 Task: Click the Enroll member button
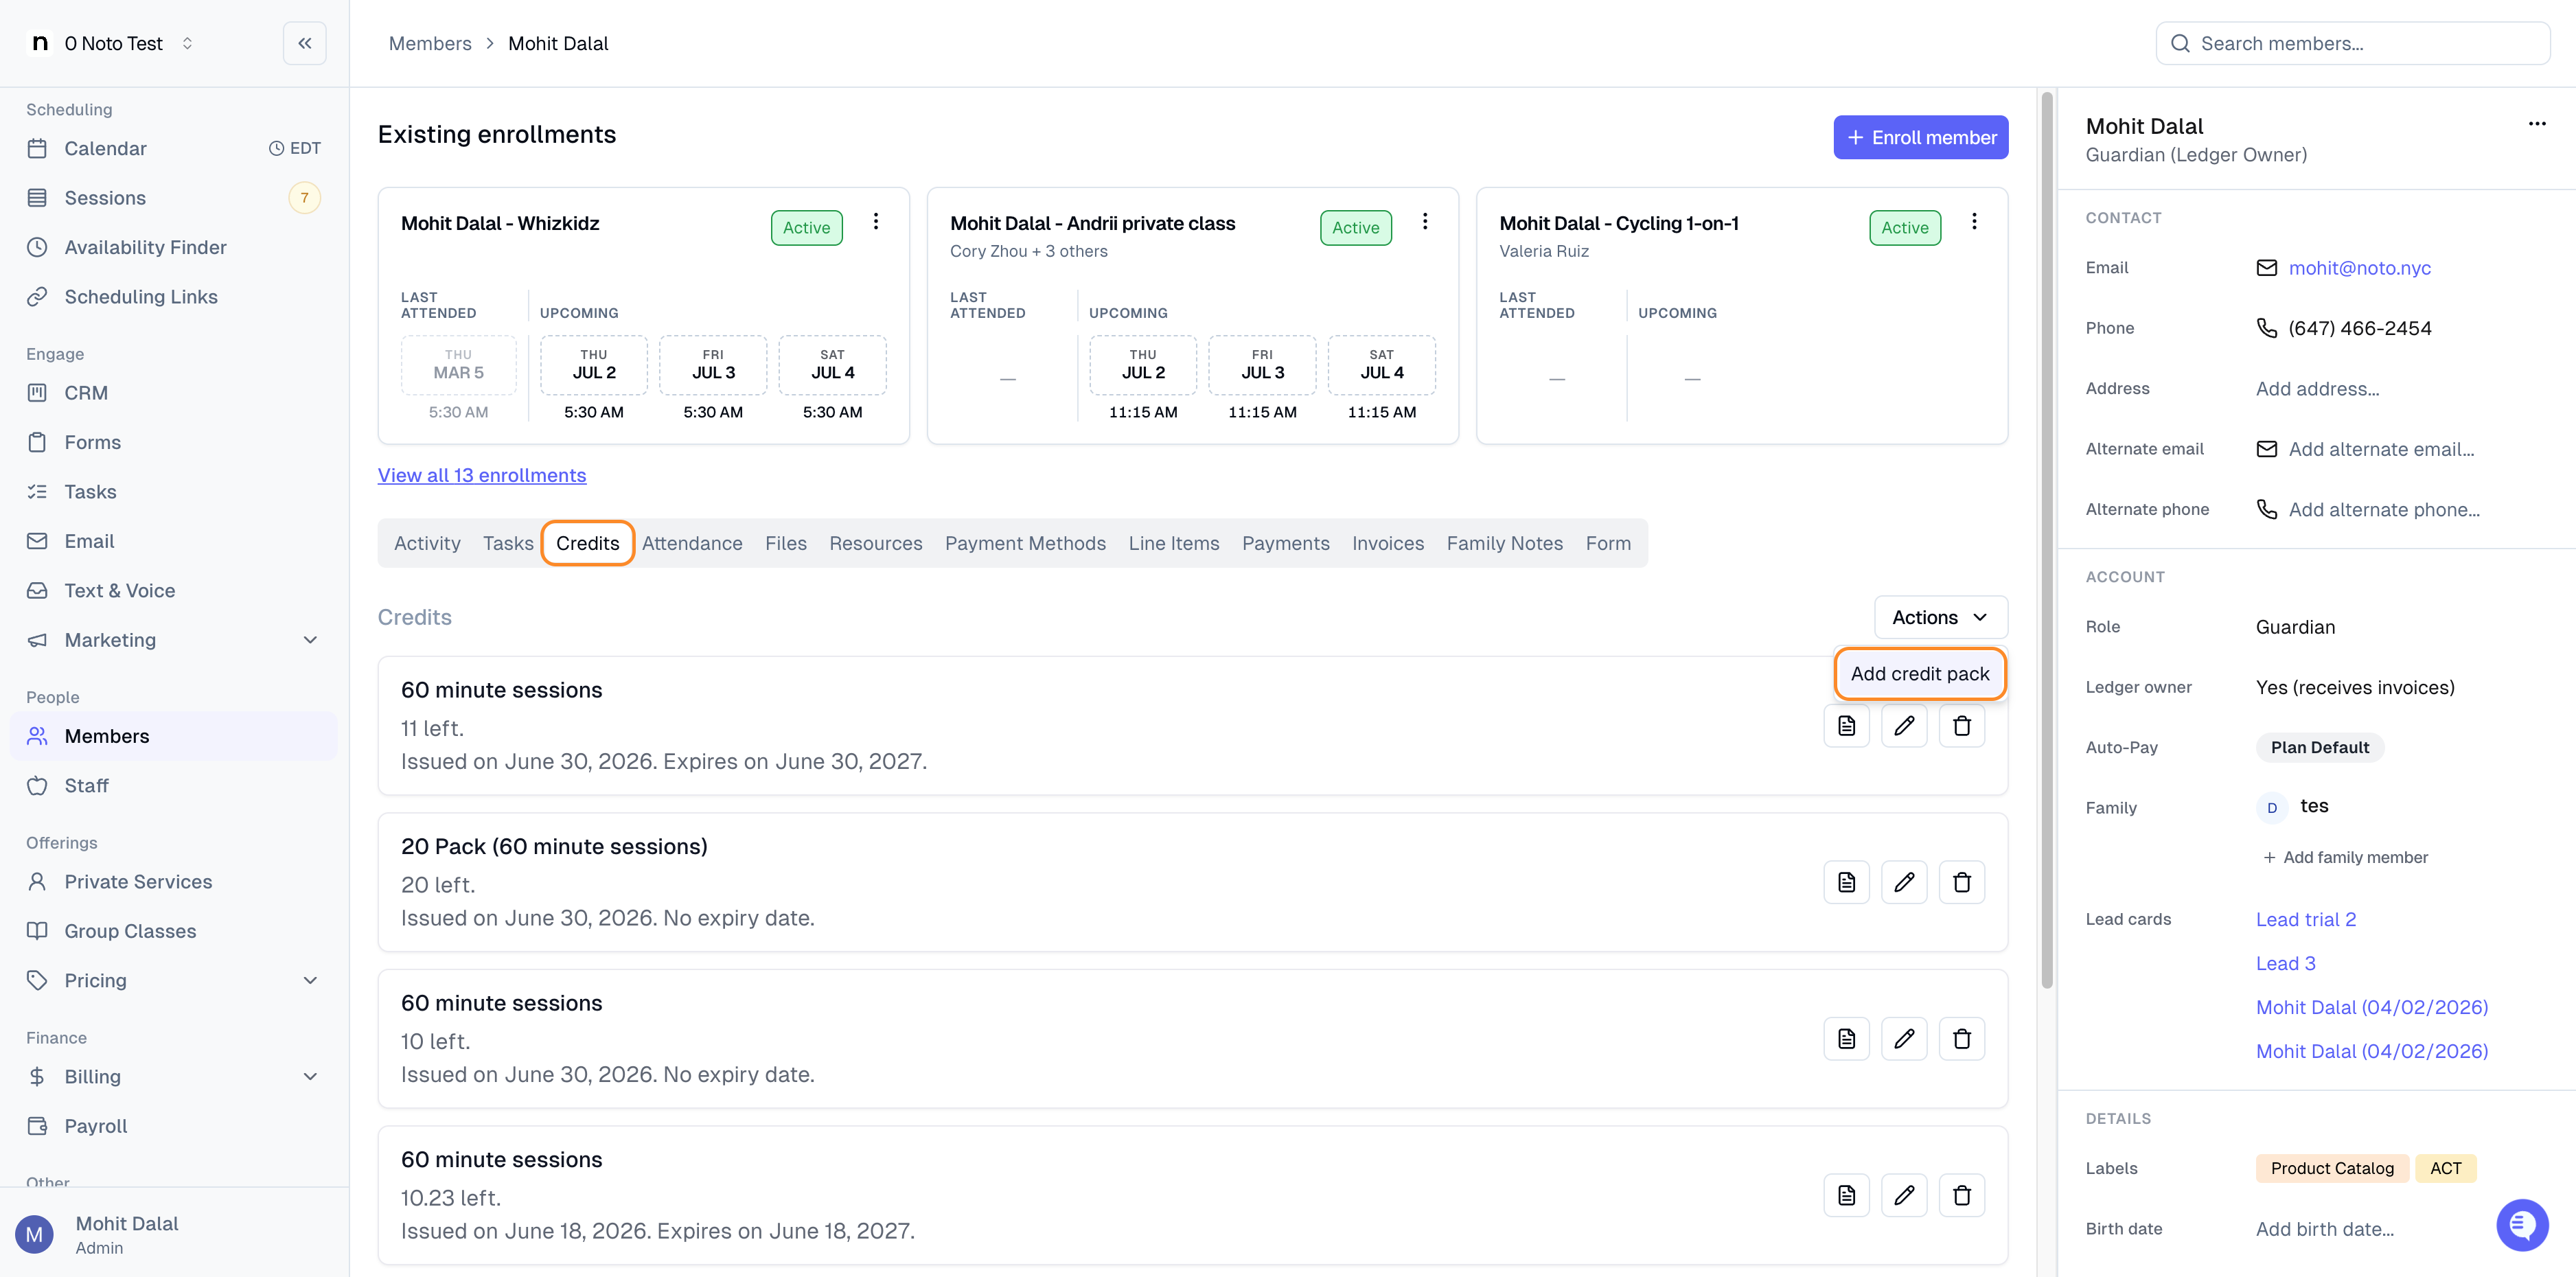[1920, 137]
